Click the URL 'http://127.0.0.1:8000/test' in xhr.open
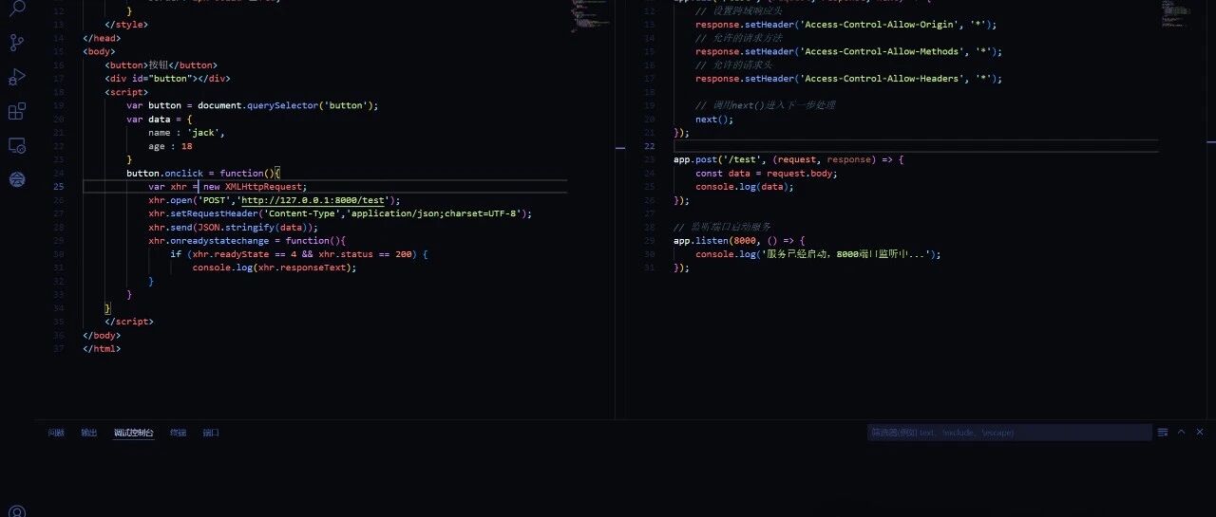 (313, 200)
